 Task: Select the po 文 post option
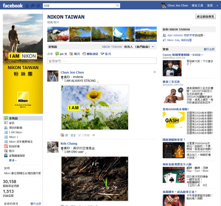tap(61, 54)
